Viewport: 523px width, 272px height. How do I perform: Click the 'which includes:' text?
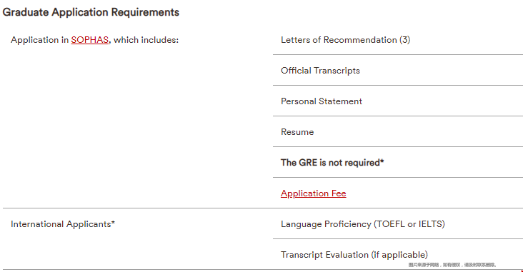point(146,40)
